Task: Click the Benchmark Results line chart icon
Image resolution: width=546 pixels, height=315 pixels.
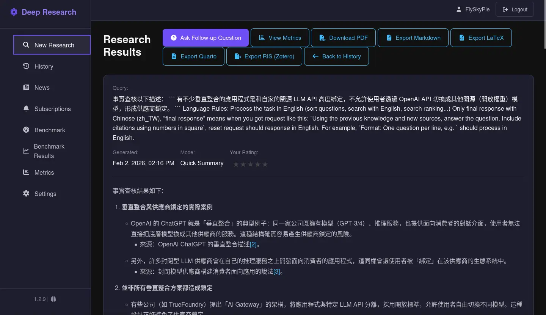Action: 26,151
